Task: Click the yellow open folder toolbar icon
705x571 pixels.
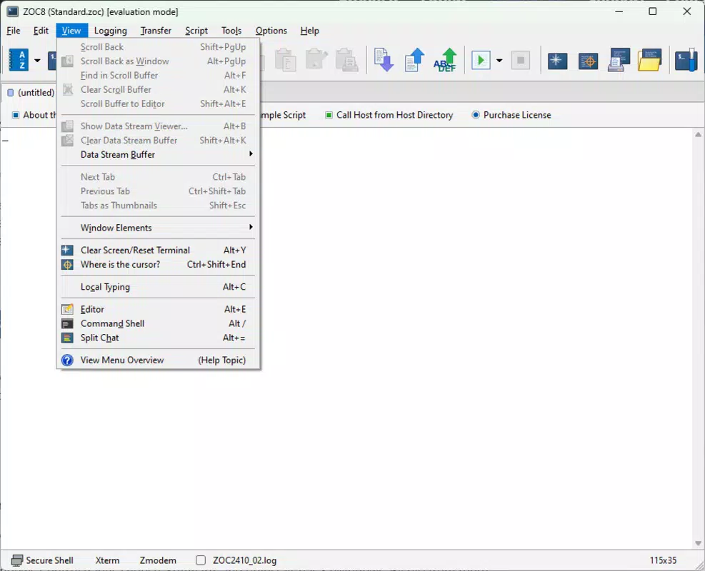Action: 650,60
